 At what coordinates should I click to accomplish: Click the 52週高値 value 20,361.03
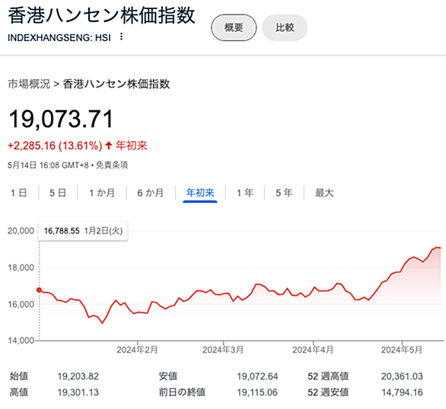[x=402, y=376]
